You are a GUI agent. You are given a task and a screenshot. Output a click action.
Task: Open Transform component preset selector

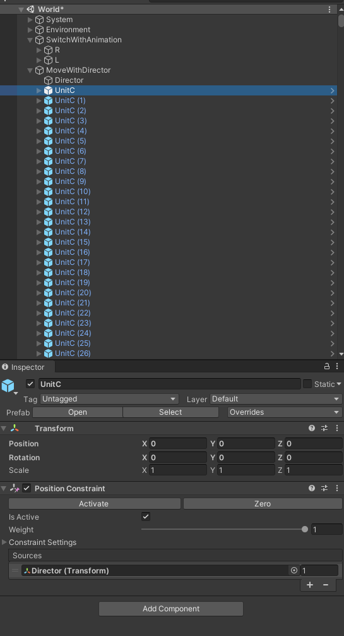324,428
